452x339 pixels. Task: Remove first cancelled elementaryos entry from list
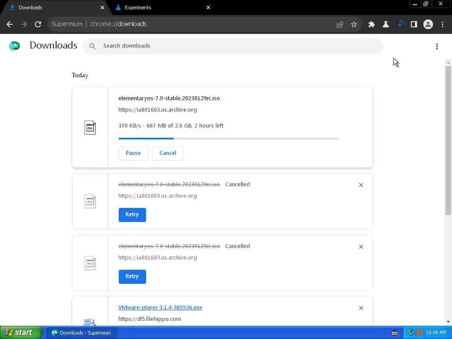pos(361,185)
